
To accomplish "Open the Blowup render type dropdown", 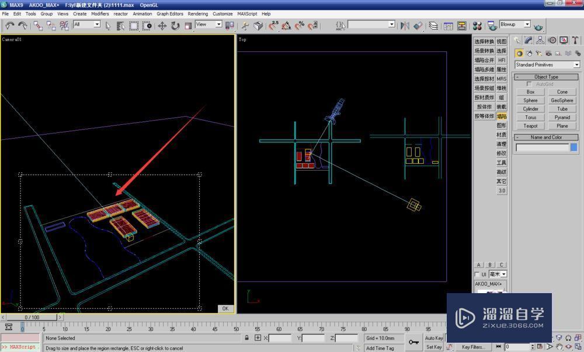I will click(515, 24).
